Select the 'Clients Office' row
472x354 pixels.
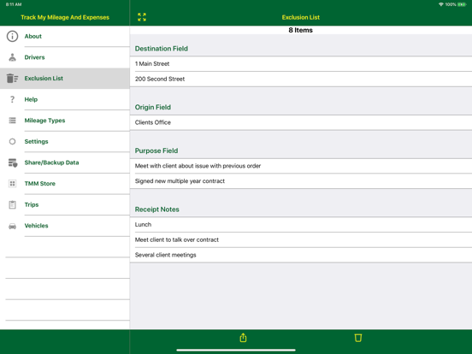(301, 122)
